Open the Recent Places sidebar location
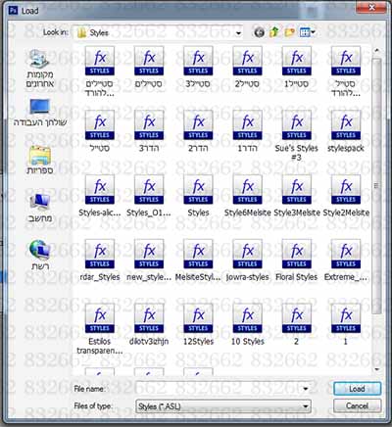The height and width of the screenshot is (427, 392). (x=40, y=69)
